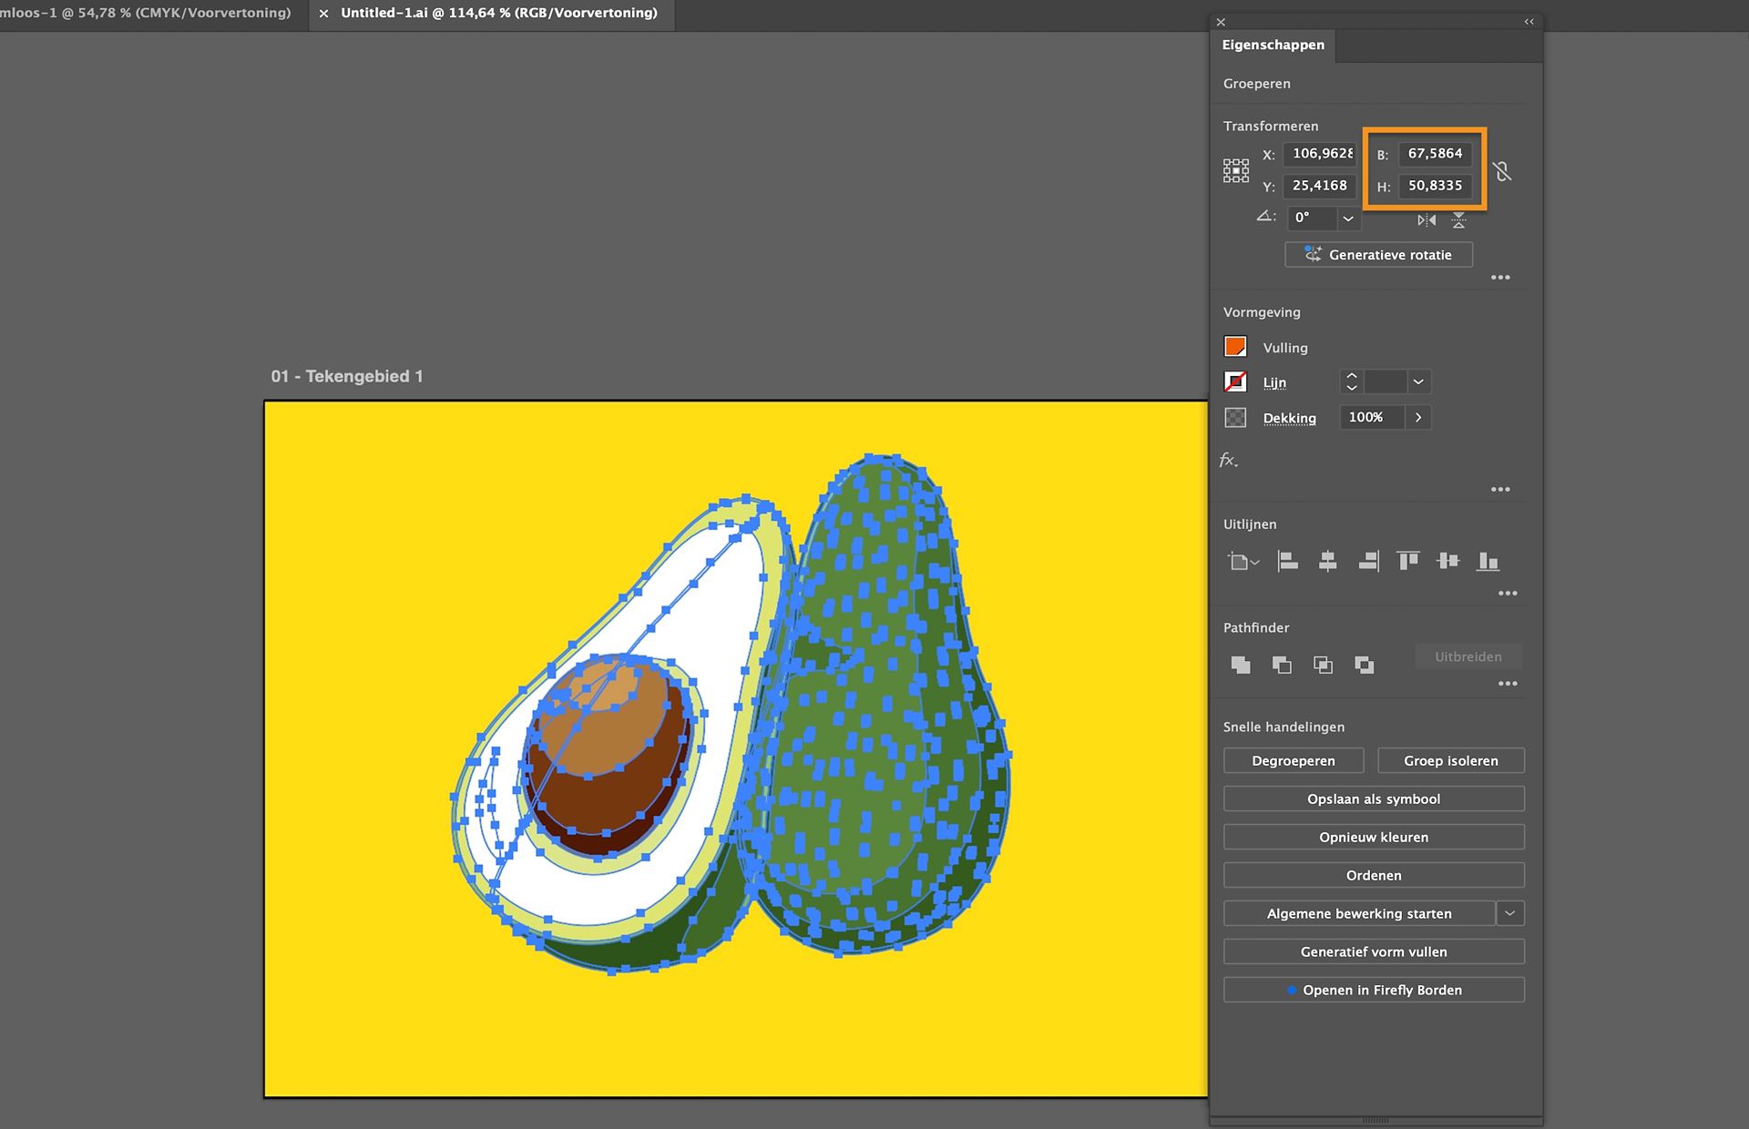The width and height of the screenshot is (1749, 1129).
Task: Open more options in Vormgeving section
Action: [1500, 489]
